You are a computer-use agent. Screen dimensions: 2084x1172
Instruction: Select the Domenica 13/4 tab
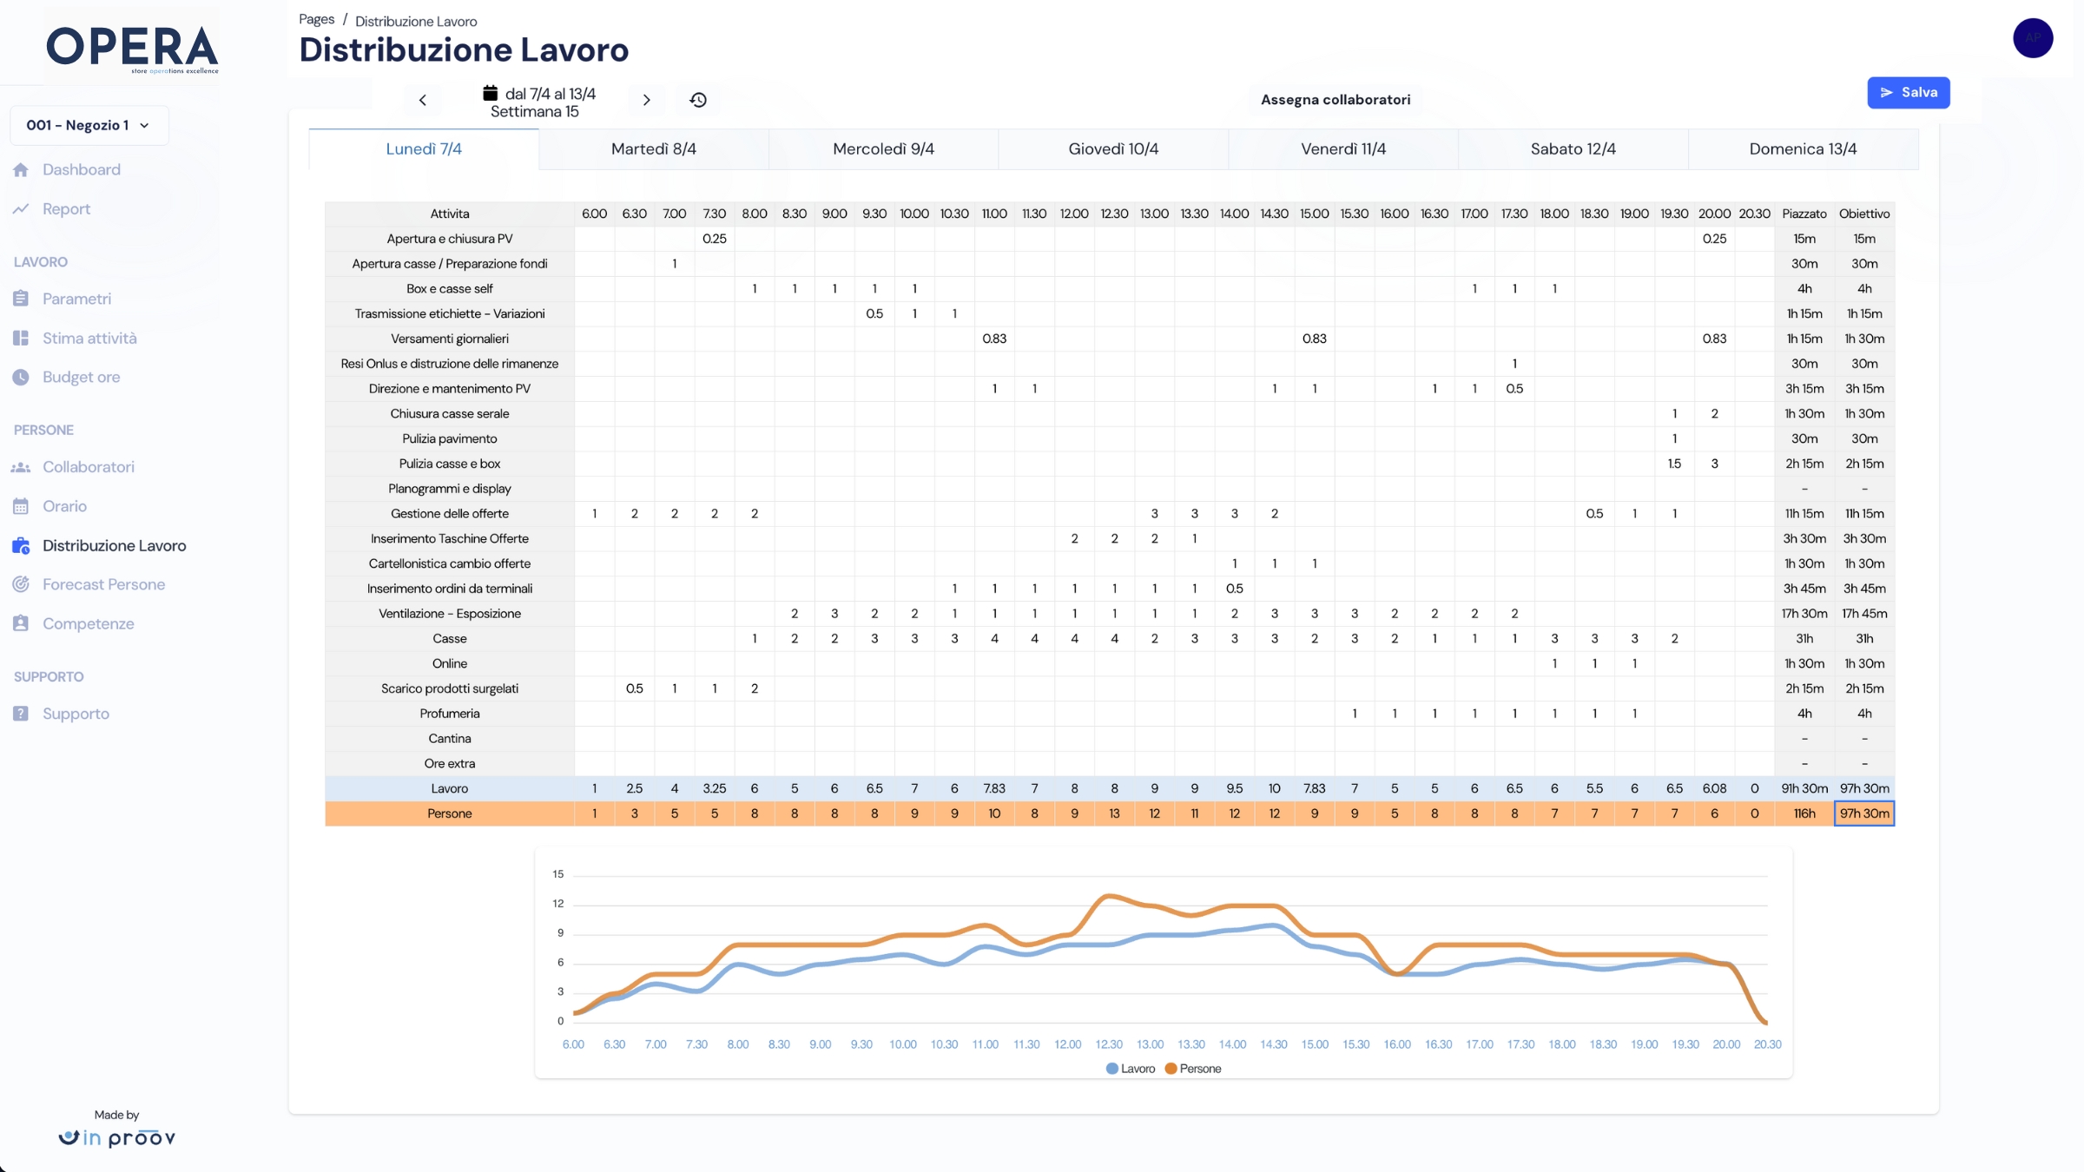[1803, 149]
